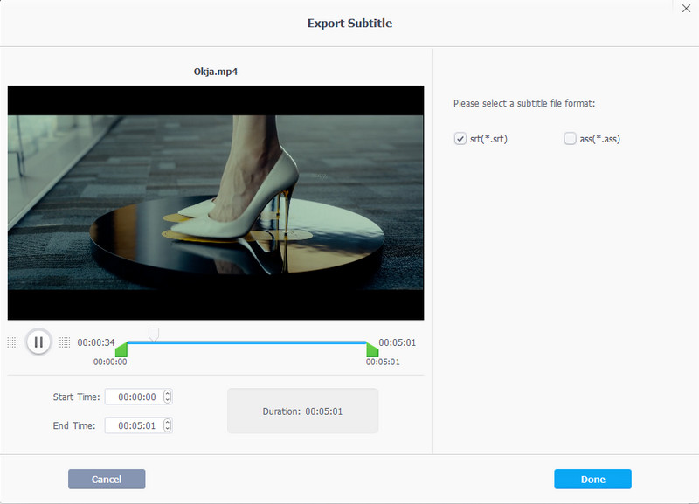Pause the video playback
The image size is (699, 504).
[38, 342]
